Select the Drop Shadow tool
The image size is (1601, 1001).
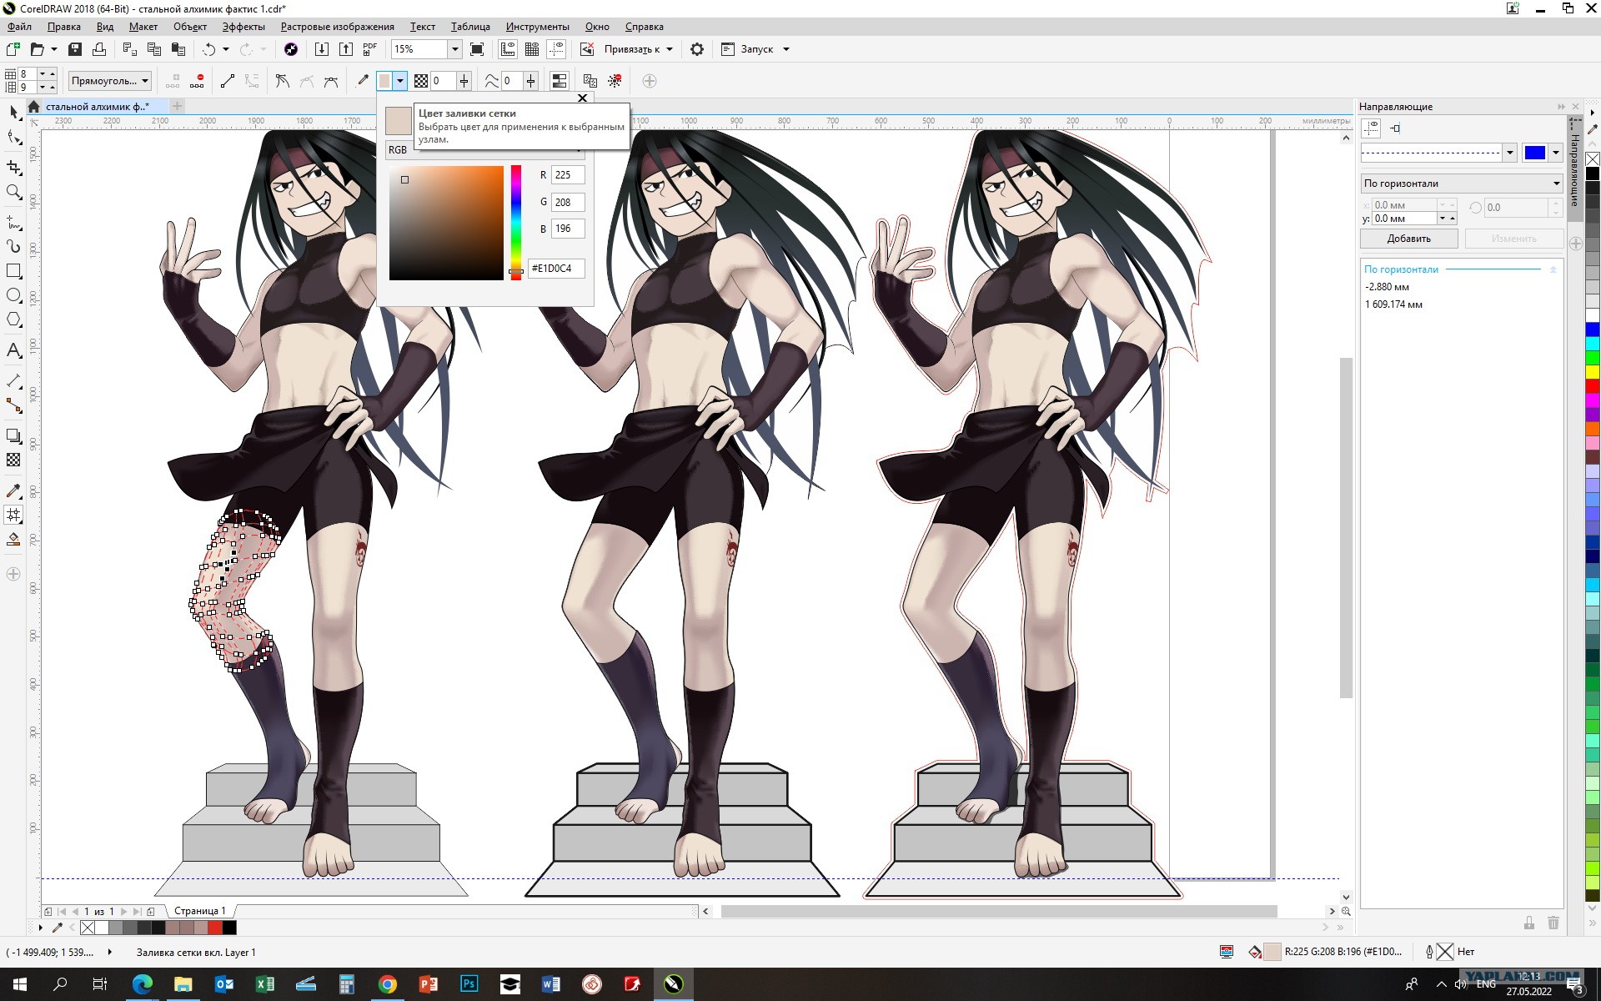13,435
